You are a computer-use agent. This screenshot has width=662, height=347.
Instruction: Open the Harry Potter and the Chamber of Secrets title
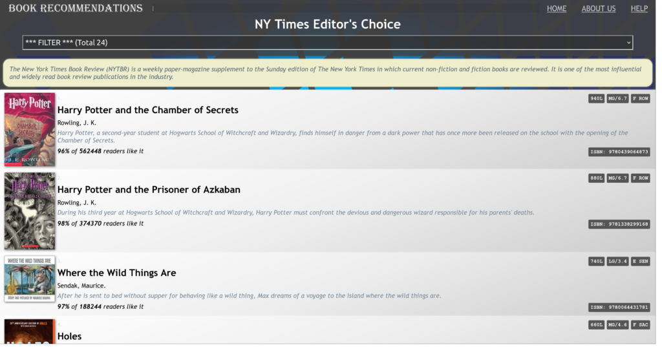[147, 110]
